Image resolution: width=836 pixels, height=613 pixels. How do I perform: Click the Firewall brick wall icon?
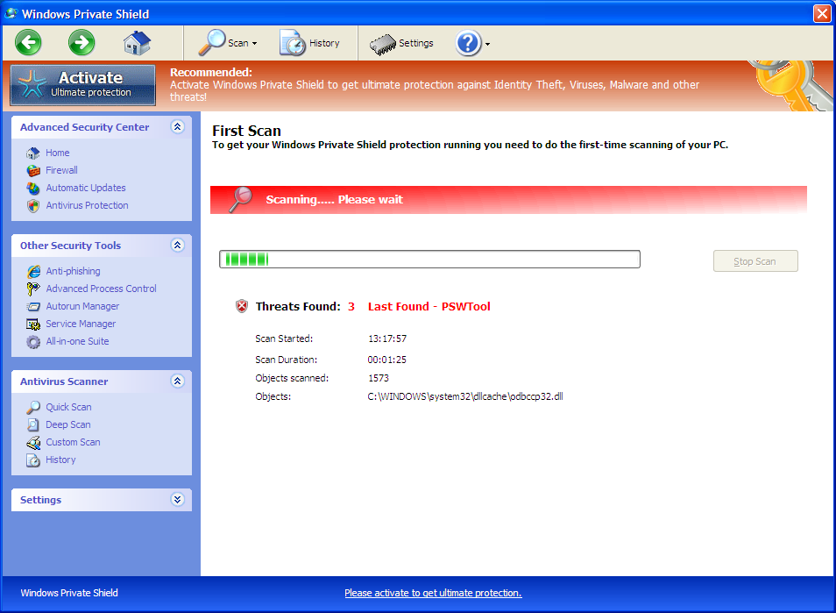pyautogui.click(x=33, y=171)
